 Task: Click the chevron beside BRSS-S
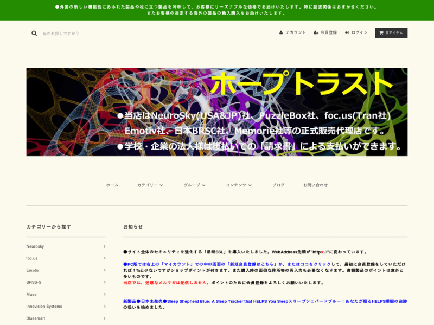click(x=105, y=282)
